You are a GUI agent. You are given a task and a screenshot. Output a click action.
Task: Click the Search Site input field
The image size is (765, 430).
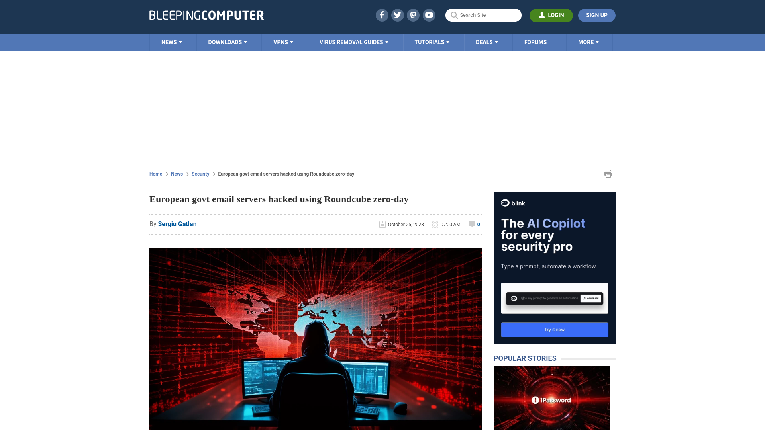pos(483,15)
